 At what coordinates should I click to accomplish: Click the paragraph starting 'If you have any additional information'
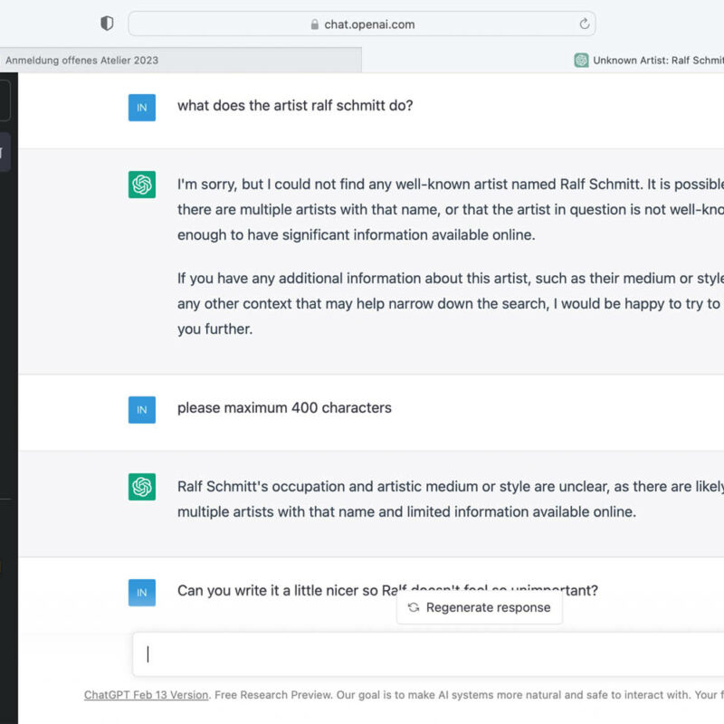[451, 304]
